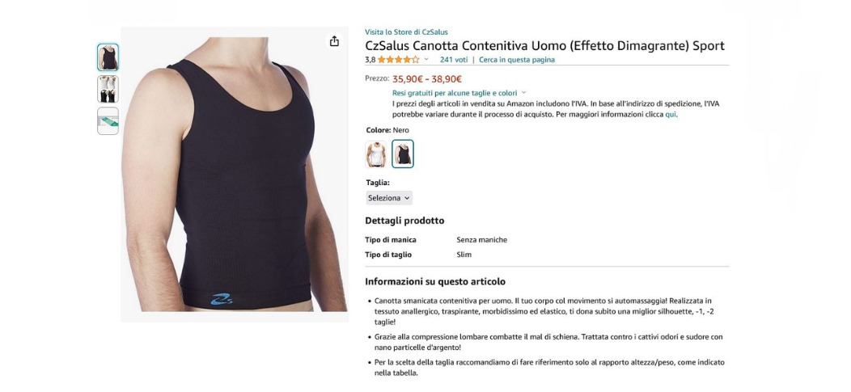Click the share icon on product image
851x392 pixels.
tap(334, 41)
